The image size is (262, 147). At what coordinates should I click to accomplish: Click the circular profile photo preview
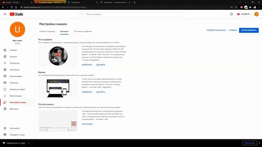58,56
